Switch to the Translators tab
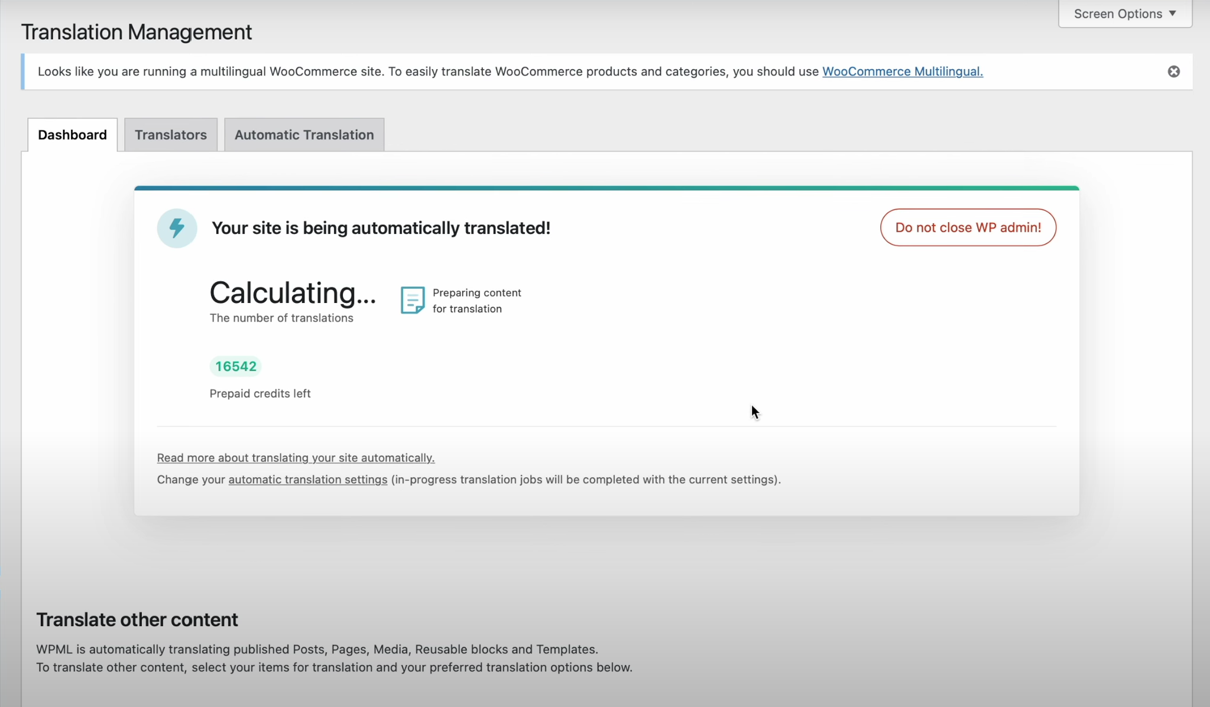 point(170,134)
